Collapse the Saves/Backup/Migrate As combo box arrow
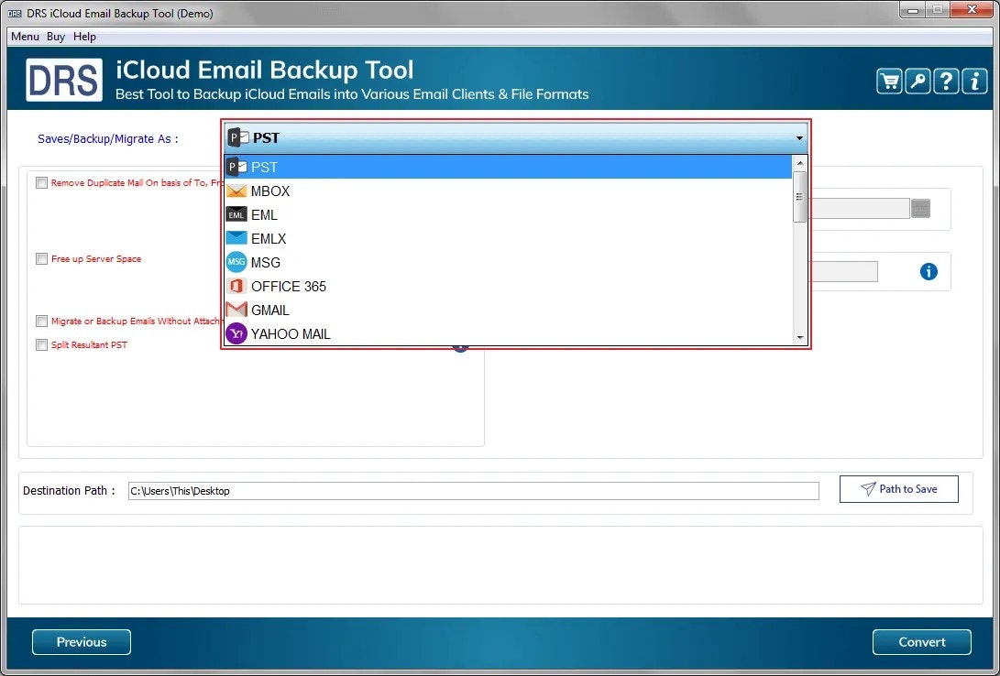Screen dimensions: 1000x676 [799, 138]
